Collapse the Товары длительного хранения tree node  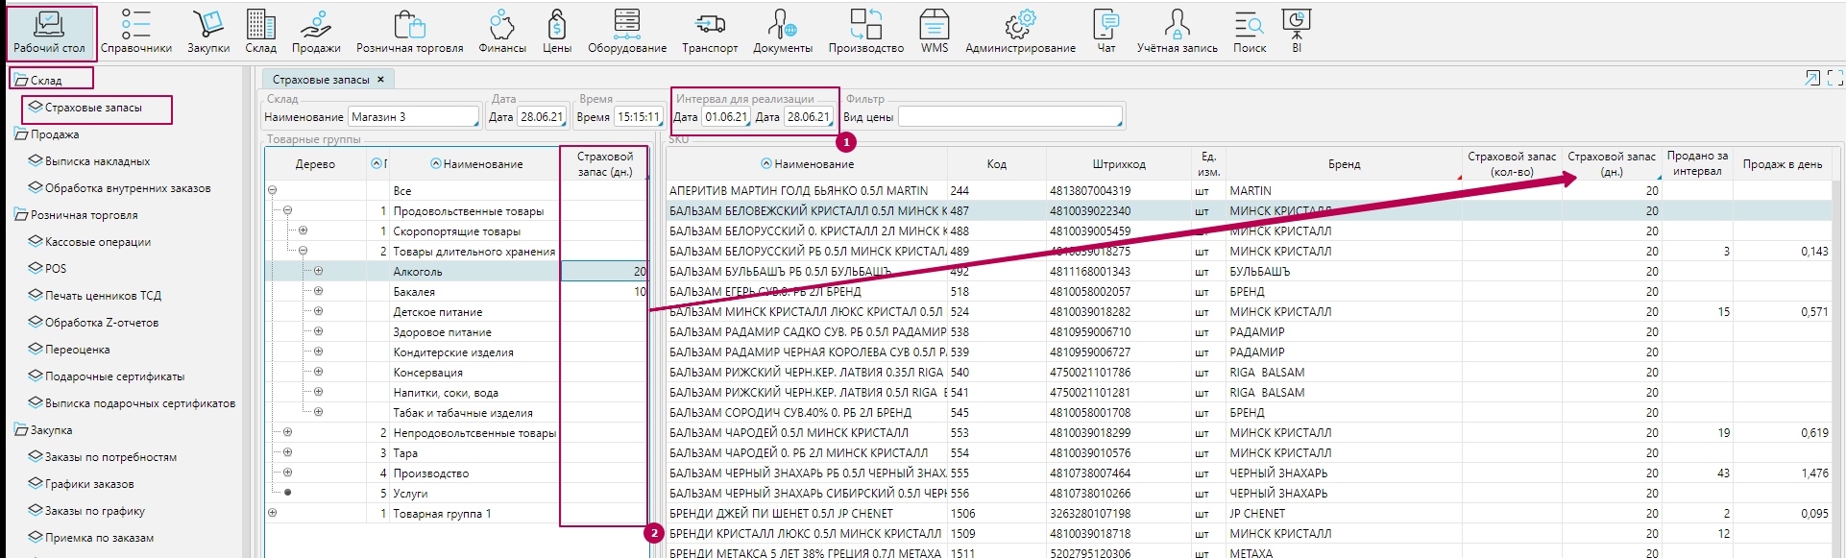[x=303, y=251]
